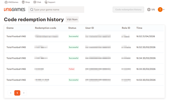Click the Support headset icon

pos(46,2)
